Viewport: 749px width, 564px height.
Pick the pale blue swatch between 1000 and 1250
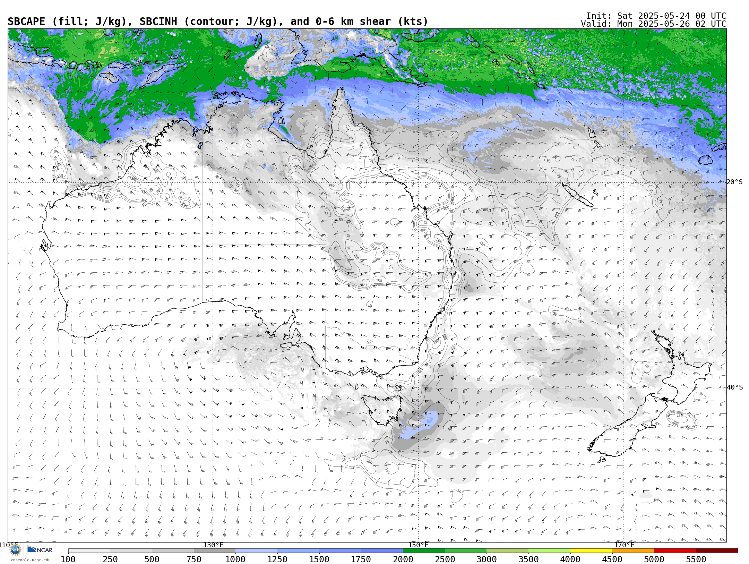coord(257,551)
